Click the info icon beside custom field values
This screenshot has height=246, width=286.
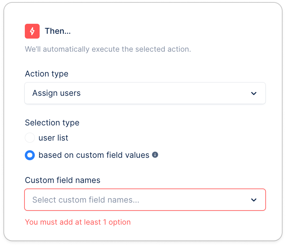click(x=155, y=155)
